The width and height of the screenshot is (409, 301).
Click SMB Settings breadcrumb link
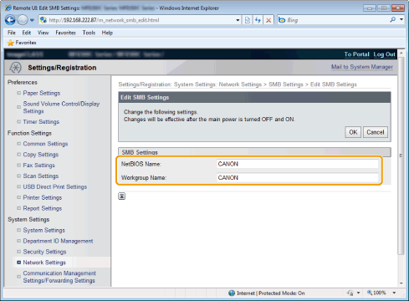coord(286,84)
